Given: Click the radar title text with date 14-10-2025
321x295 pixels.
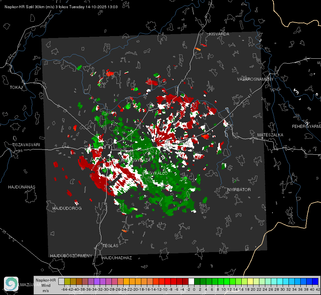Looking at the screenshot, I should [61, 7].
